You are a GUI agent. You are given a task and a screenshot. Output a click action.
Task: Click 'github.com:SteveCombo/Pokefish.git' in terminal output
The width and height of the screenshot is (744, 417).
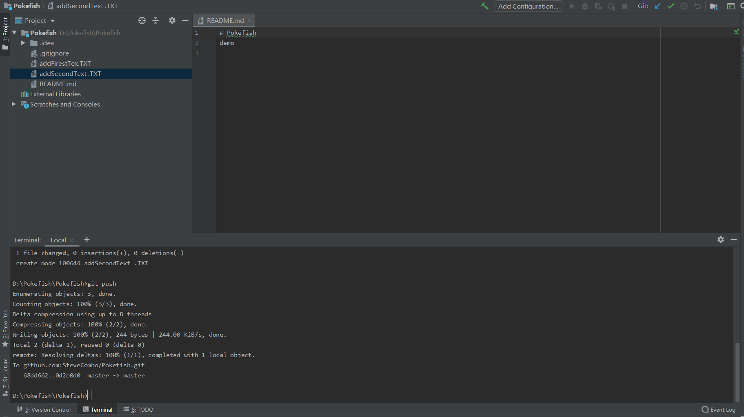[84, 365]
